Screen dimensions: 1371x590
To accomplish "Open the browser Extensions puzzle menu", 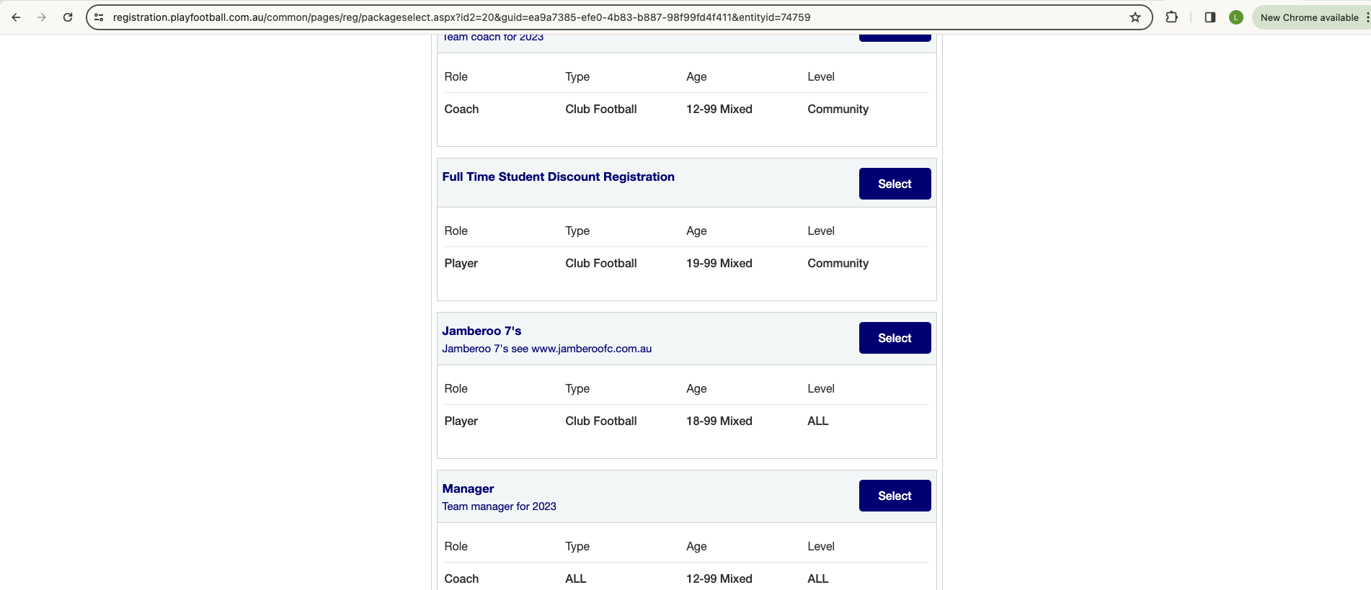I will [x=1171, y=17].
